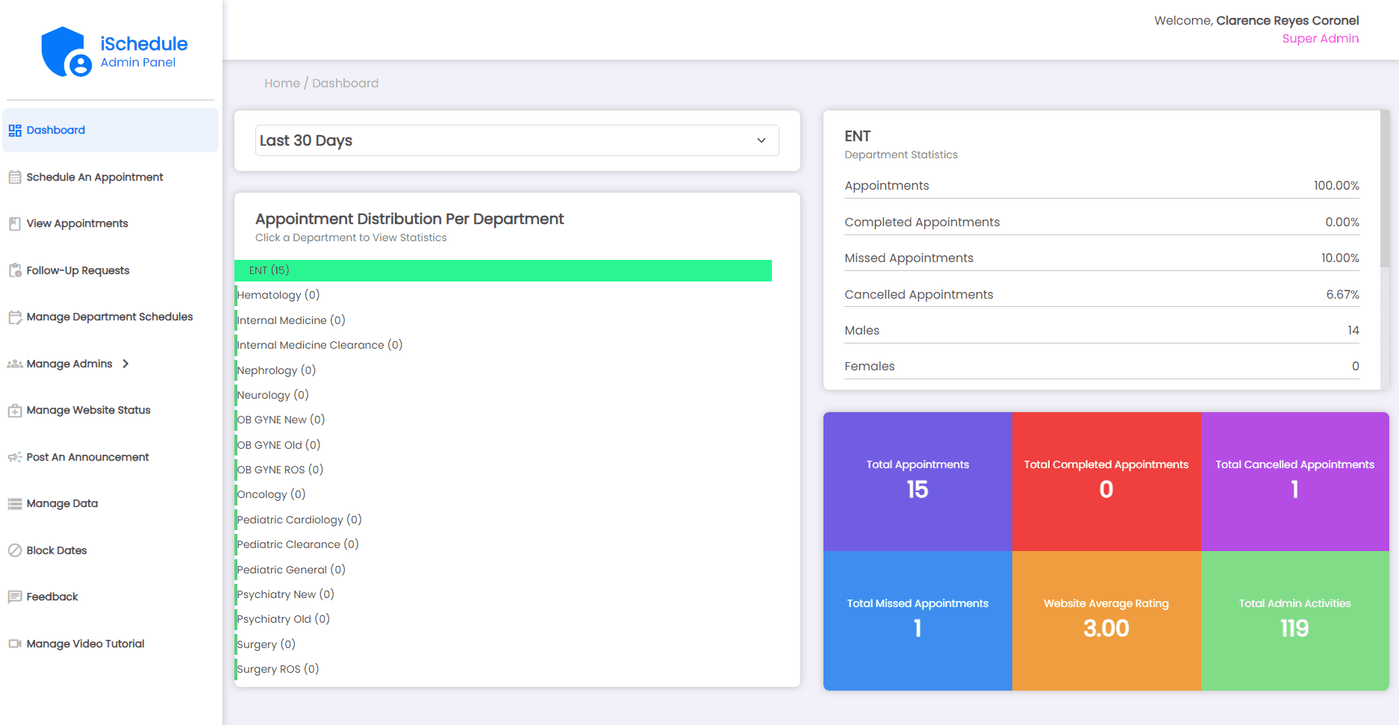This screenshot has width=1399, height=725.
Task: Click the Manage Website Status icon
Action: point(15,411)
